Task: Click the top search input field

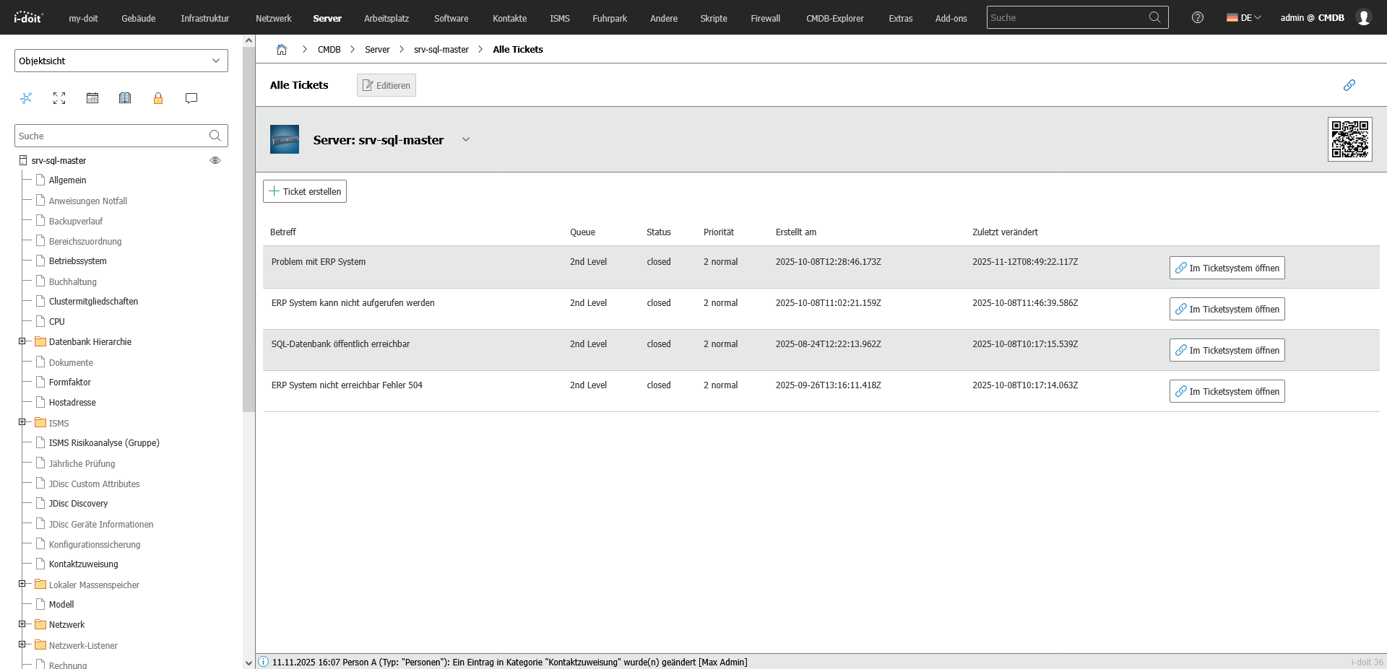Action: pos(1068,18)
